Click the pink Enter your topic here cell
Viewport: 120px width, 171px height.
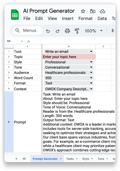[x=69, y=57]
